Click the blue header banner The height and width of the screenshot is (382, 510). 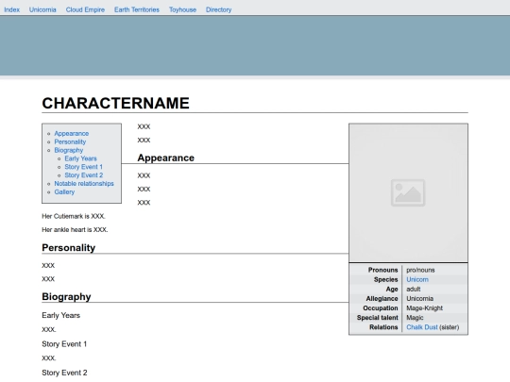[255, 45]
